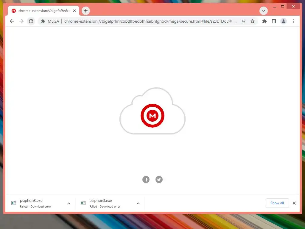Image resolution: width=305 pixels, height=229 pixels.
Task: Click the address bar URL text
Action: [x=150, y=21]
